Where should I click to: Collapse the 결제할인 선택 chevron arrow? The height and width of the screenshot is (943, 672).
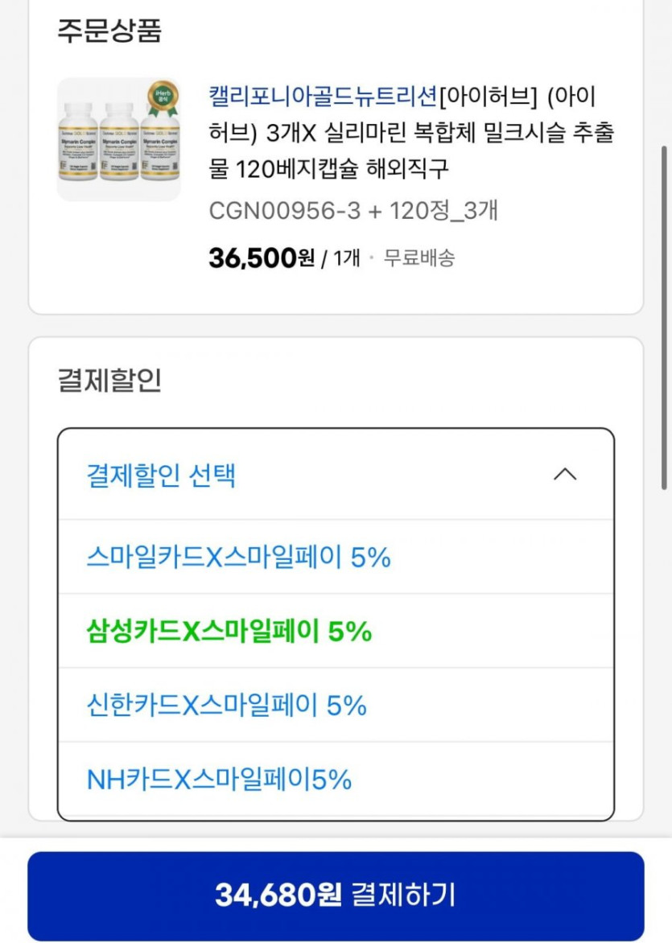(x=565, y=475)
